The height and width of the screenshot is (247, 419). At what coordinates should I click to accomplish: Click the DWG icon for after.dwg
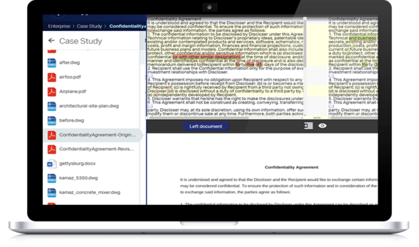[51, 62]
